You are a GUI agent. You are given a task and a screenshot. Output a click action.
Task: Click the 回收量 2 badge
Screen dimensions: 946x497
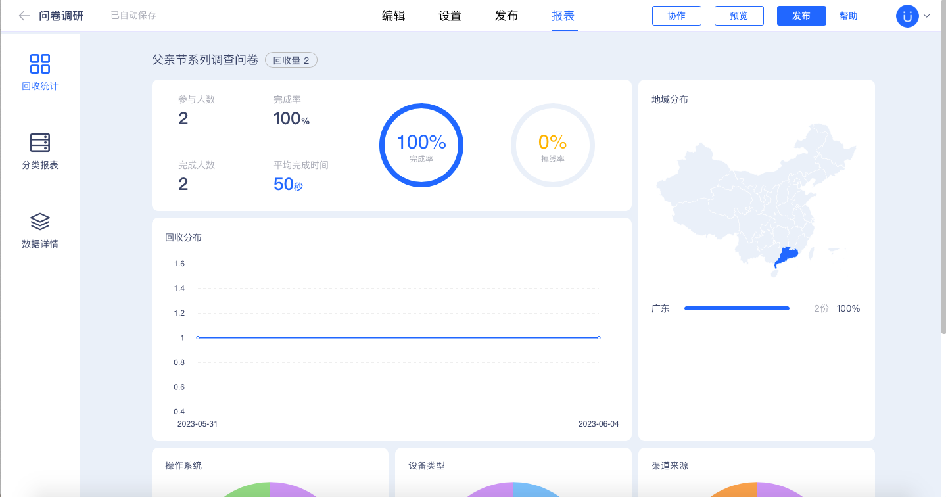(x=291, y=60)
